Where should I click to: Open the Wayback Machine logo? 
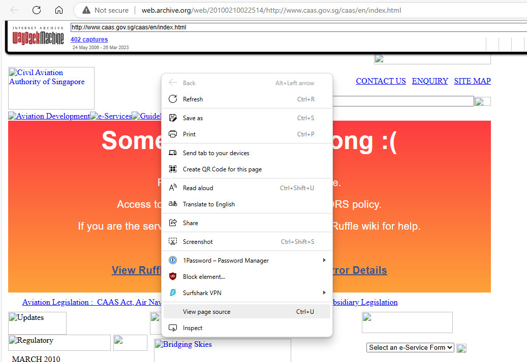coord(38,36)
